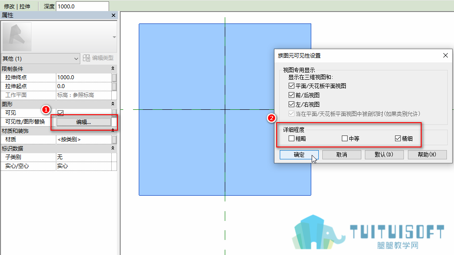Image resolution: width=454 pixels, height=255 pixels.
Task: Click the Revit family preview thumbnail
Action: pyautogui.click(x=17, y=37)
